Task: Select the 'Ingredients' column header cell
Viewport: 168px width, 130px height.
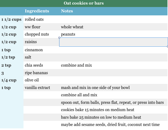Action: tap(37, 11)
